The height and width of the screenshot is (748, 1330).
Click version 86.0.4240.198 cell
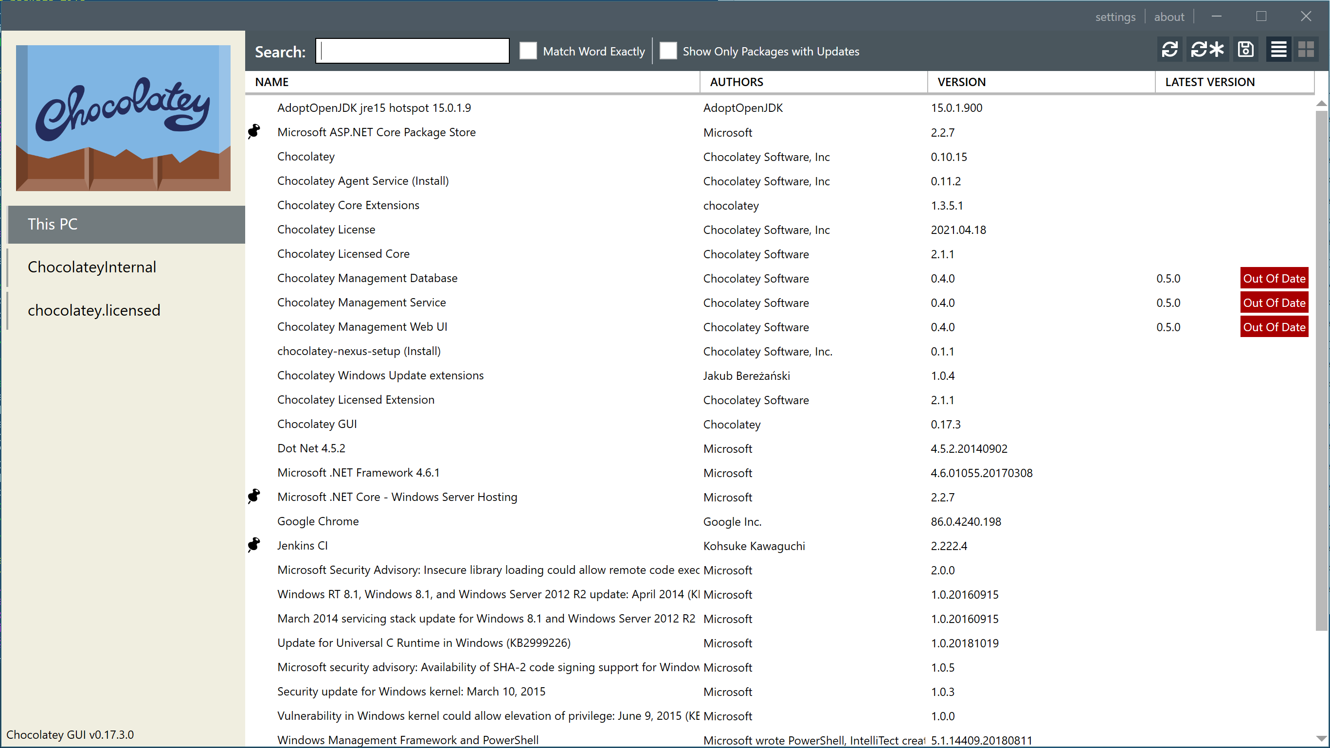[x=966, y=521]
